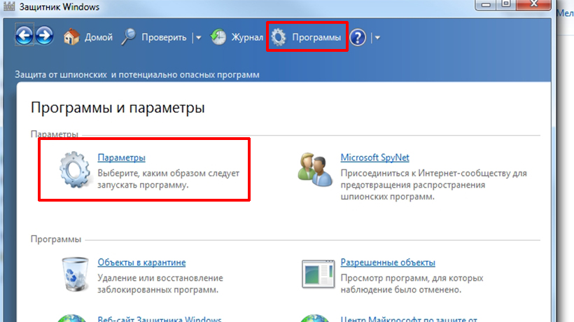Go forward with the blue forward arrow
Image resolution: width=574 pixels, height=322 pixels.
tap(45, 36)
